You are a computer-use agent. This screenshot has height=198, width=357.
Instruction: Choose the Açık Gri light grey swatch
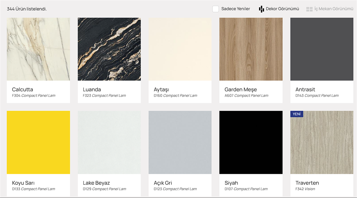(180, 142)
